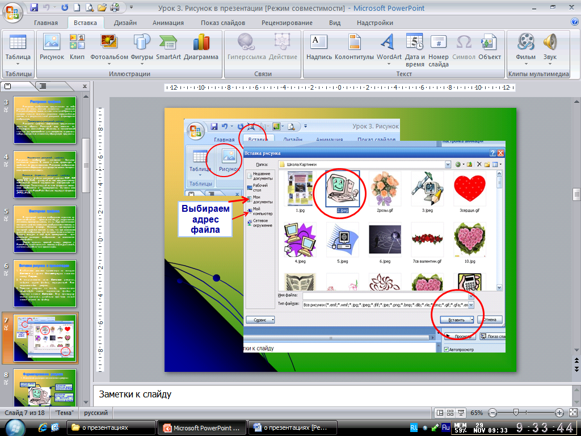581x436 pixels.
Task: Zoom in with the plus button
Action: pyautogui.click(x=559, y=413)
